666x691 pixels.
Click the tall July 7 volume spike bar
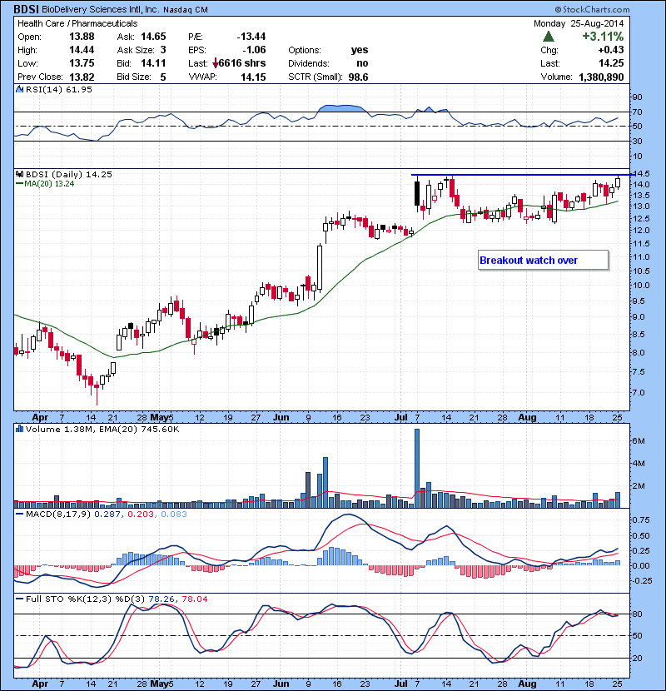point(417,468)
